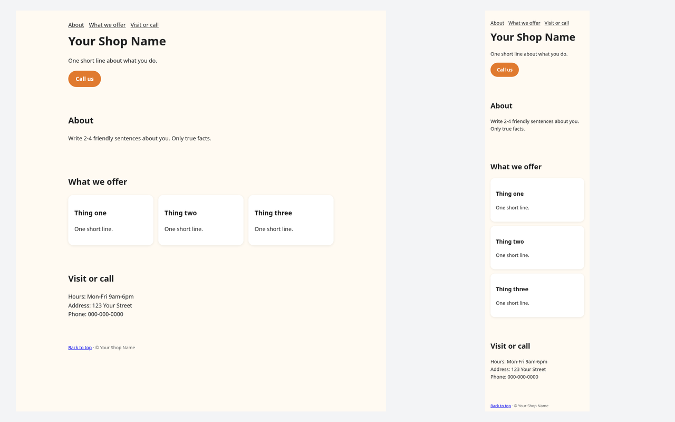
Task: Open the About link in mobile preview nav
Action: tap(497, 23)
